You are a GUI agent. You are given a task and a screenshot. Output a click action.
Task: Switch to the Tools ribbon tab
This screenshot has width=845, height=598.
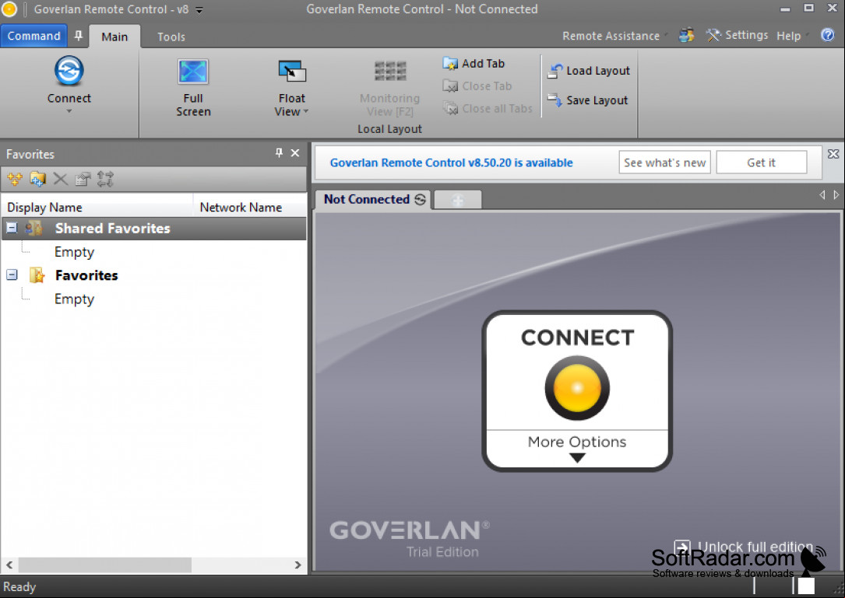pyautogui.click(x=171, y=37)
